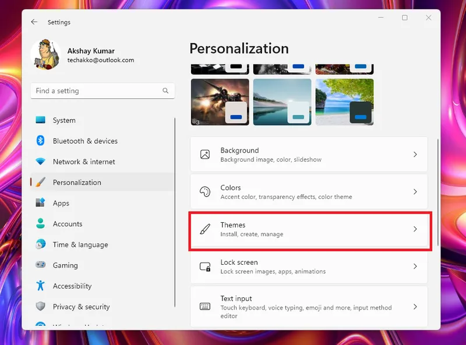Click the Privacy shield icon
This screenshot has height=345, width=466.
click(40, 306)
